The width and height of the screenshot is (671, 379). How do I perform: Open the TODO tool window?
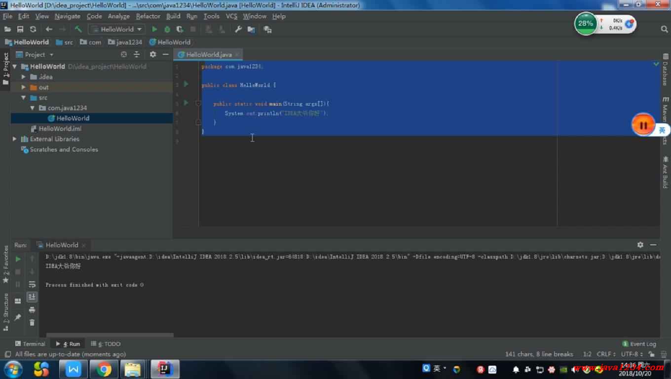click(106, 344)
